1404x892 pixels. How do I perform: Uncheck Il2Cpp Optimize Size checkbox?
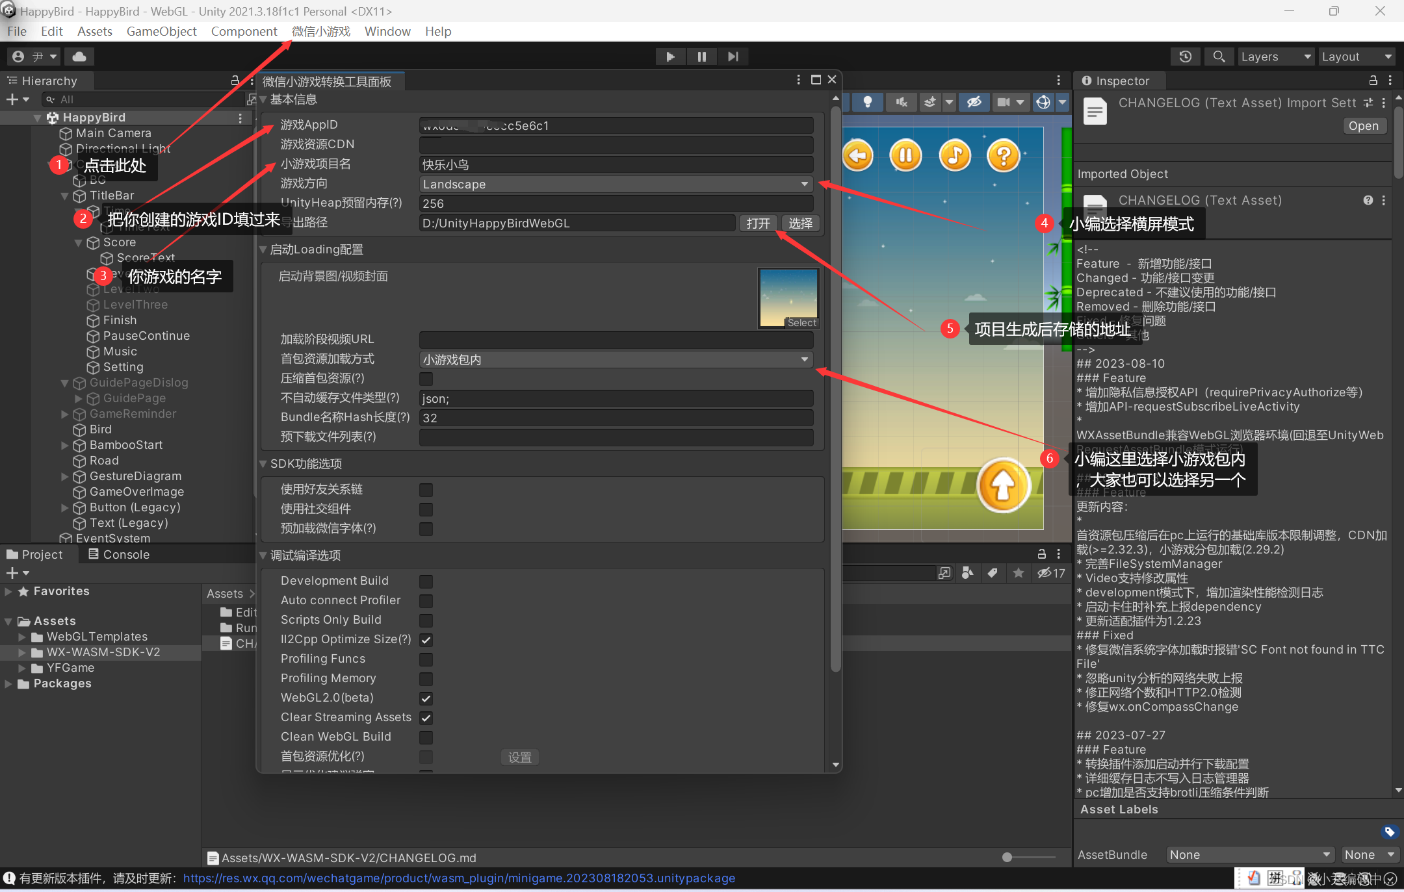(x=426, y=640)
